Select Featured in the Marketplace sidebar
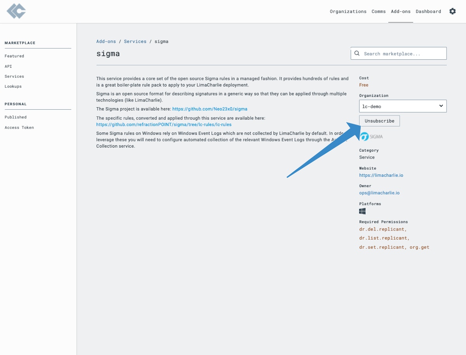The width and height of the screenshot is (466, 355). pyautogui.click(x=14, y=56)
